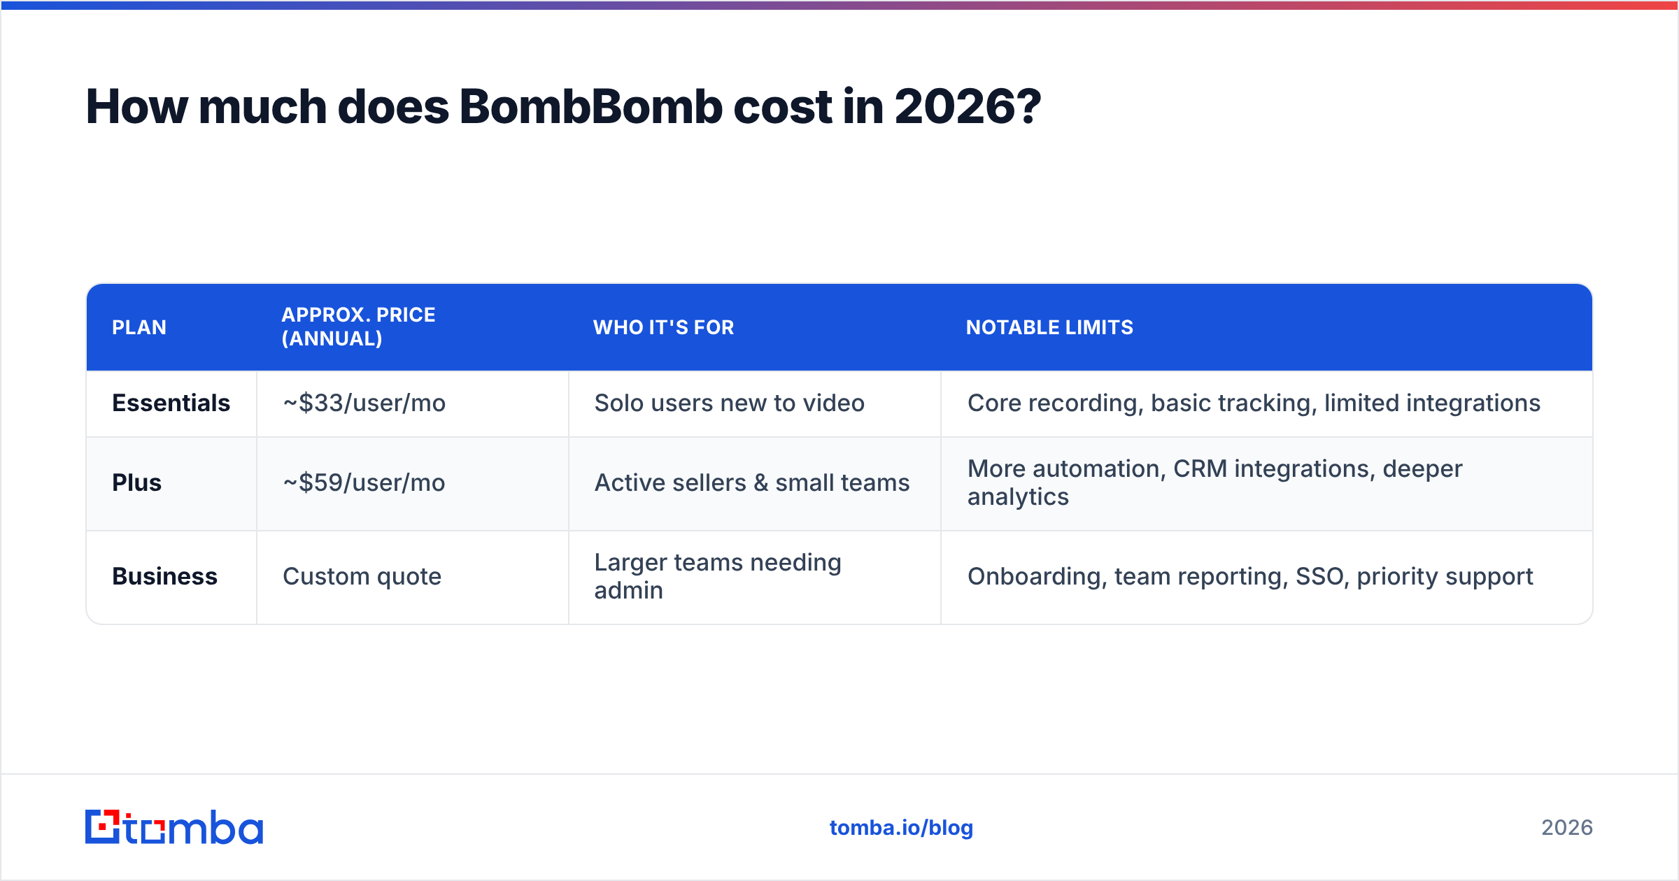1679x881 pixels.
Task: Select the Business plan cell
Action: point(171,577)
